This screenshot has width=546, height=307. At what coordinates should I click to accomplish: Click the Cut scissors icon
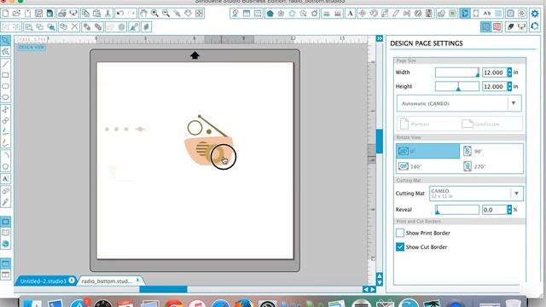pos(107,14)
